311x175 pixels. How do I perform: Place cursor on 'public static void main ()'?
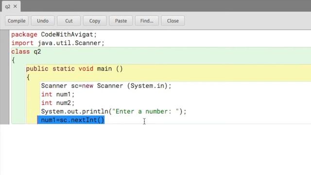(74, 69)
